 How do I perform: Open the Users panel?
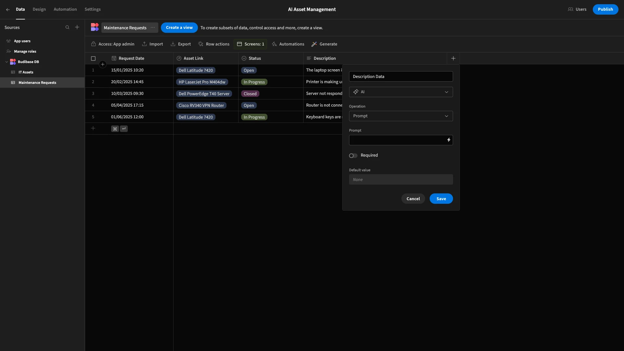pyautogui.click(x=577, y=9)
